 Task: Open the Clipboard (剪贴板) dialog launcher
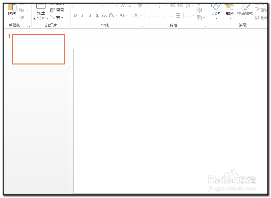point(29,26)
